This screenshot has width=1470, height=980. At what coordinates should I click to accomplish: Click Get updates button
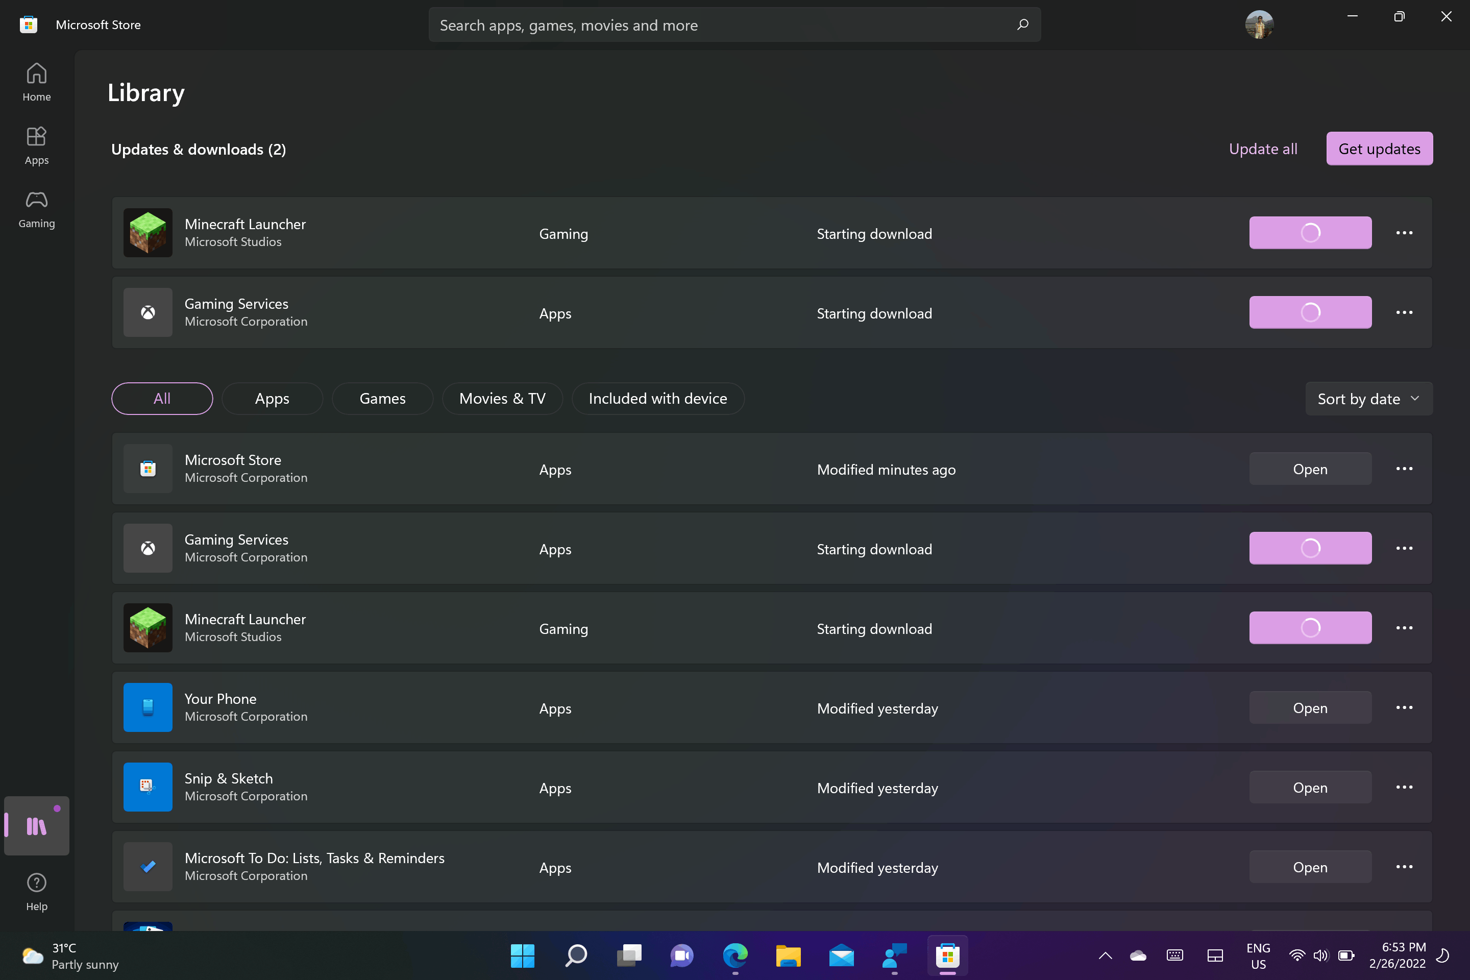[x=1379, y=149]
